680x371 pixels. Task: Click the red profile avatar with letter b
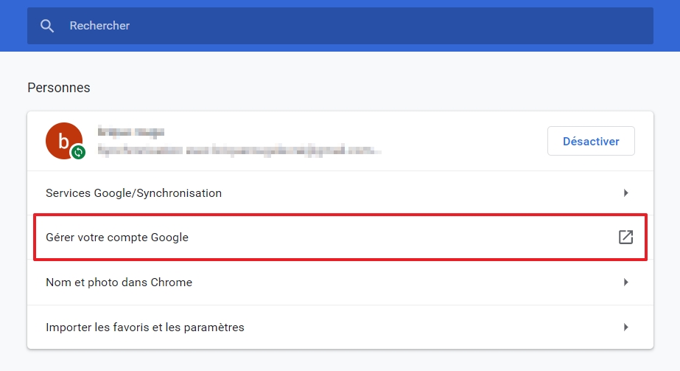pos(63,140)
